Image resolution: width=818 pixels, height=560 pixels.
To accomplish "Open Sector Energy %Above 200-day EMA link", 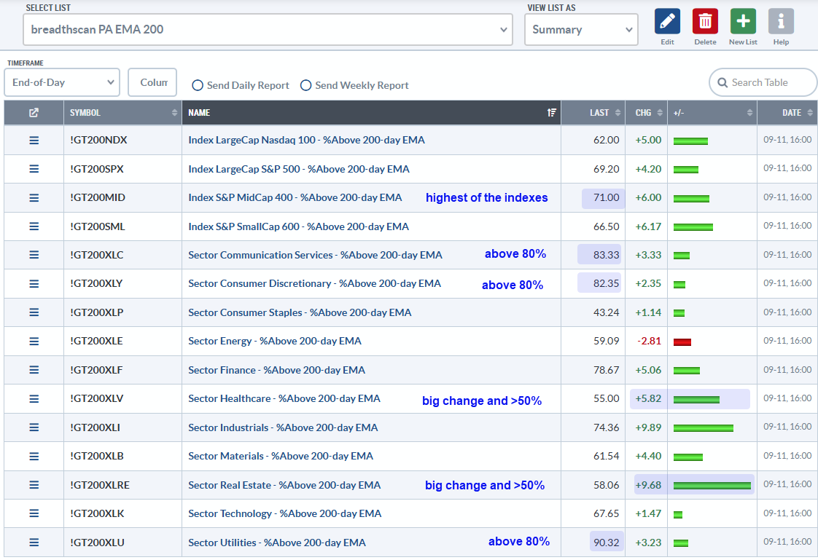I will (x=274, y=341).
